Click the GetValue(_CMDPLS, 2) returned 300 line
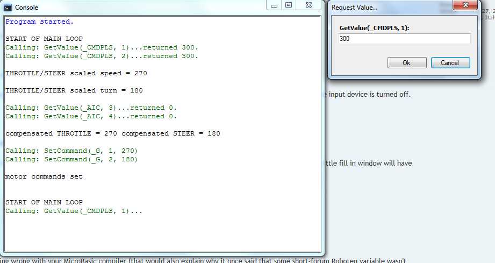 click(x=102, y=56)
